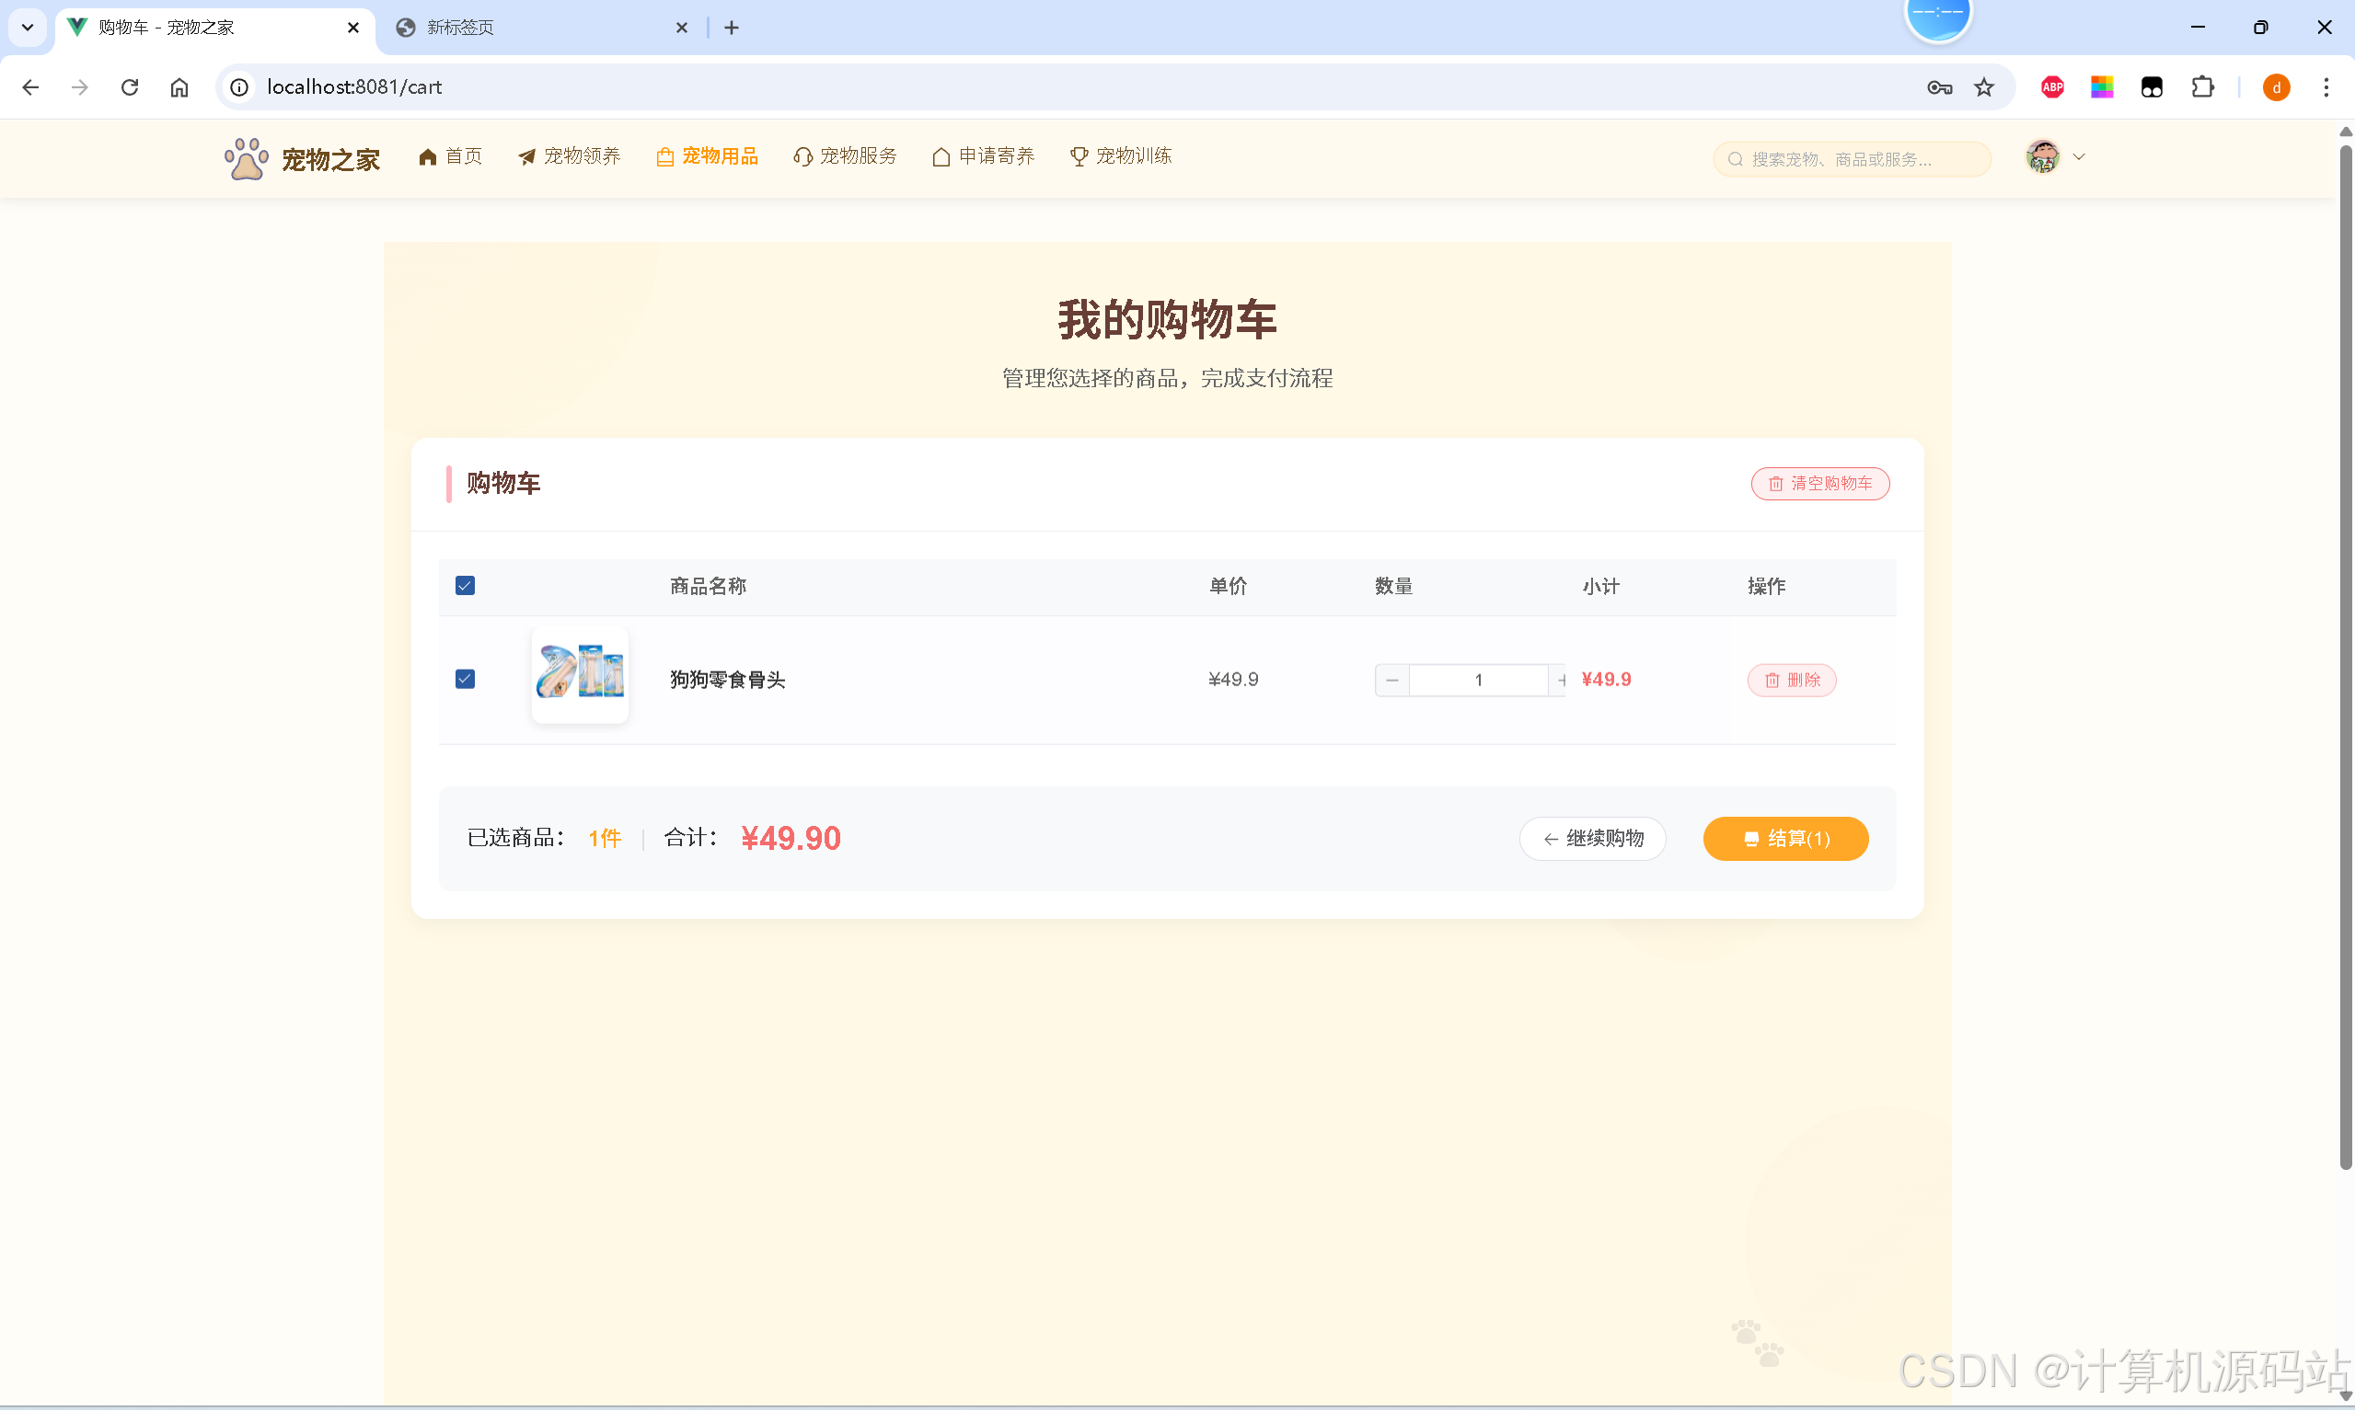Click the user avatar picture
This screenshot has height=1410, width=2355.
tap(2042, 156)
